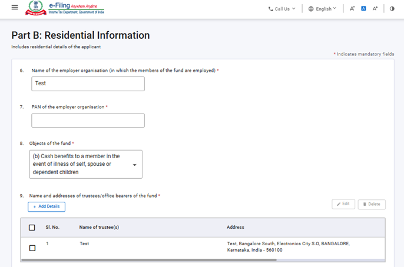Viewport: 404px width, 267px height.
Task: Click the employer organisation name field
Action: 88,84
